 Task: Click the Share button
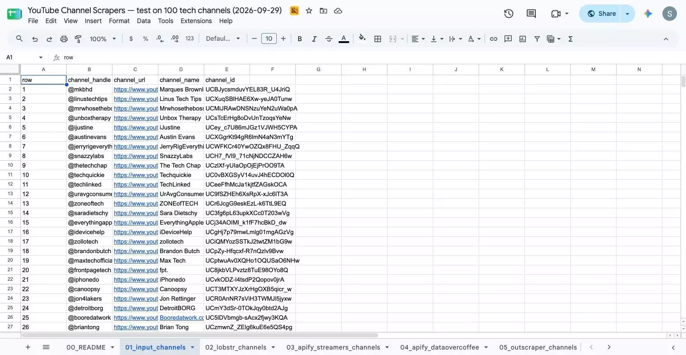(602, 14)
